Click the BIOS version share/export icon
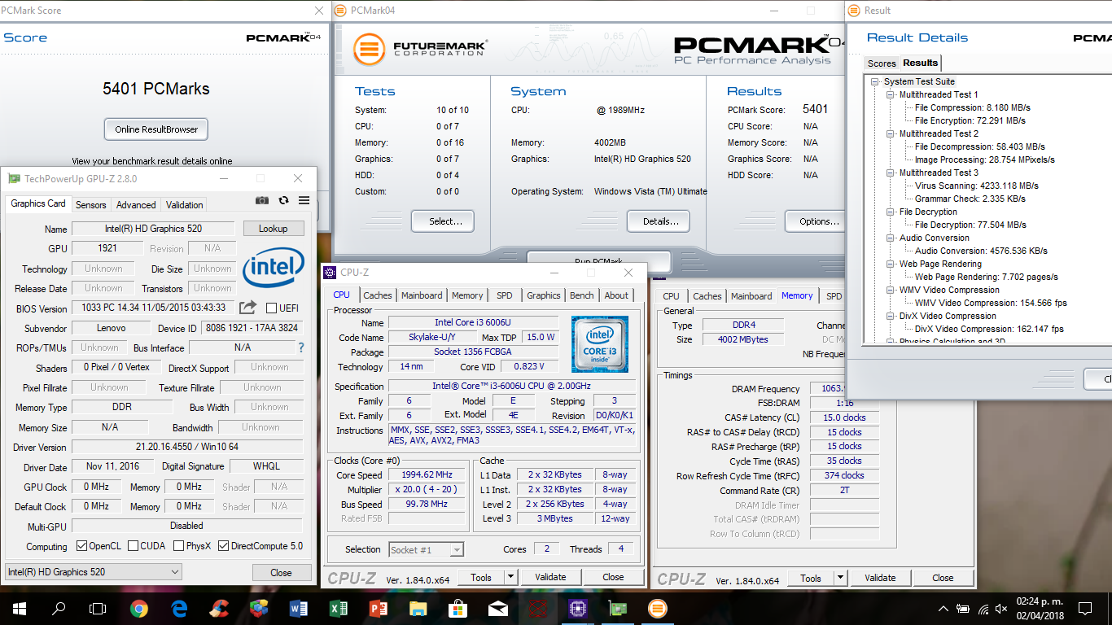 [x=247, y=307]
